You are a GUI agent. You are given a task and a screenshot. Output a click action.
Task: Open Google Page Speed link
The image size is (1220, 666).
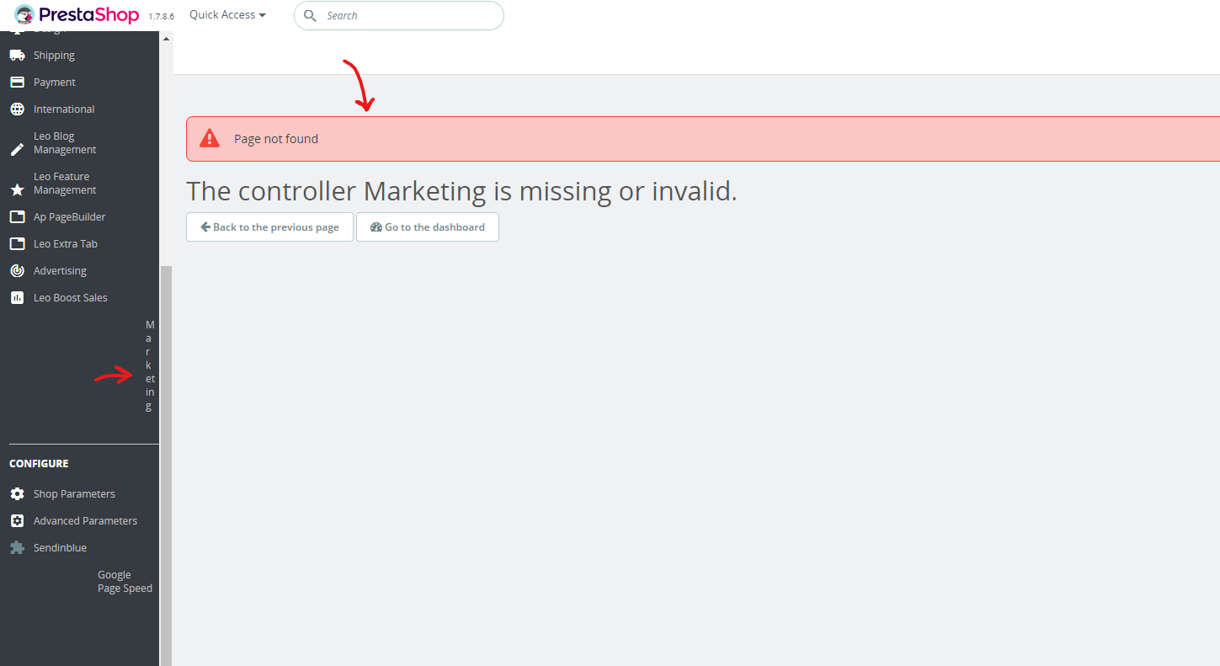(x=125, y=582)
